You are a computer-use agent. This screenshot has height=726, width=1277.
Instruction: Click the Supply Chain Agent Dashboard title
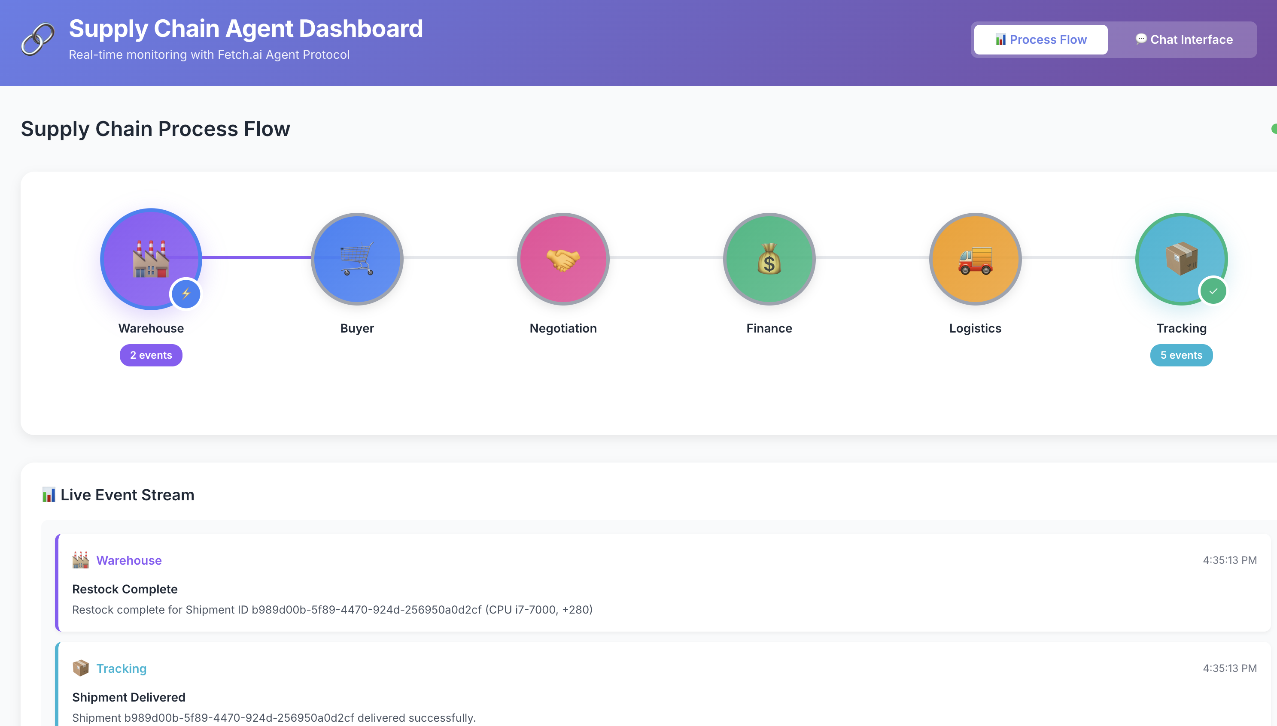point(246,28)
